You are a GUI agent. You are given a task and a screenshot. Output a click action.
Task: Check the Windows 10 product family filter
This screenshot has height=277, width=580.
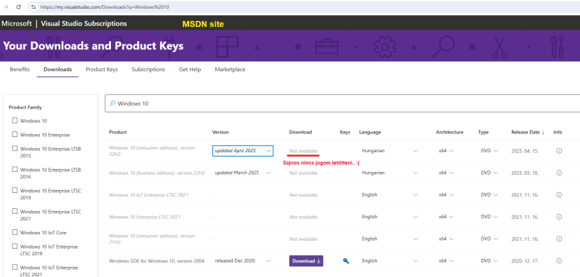(x=14, y=120)
